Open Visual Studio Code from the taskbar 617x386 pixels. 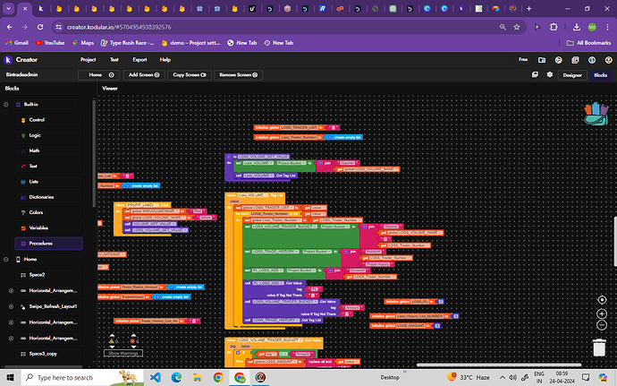155,377
